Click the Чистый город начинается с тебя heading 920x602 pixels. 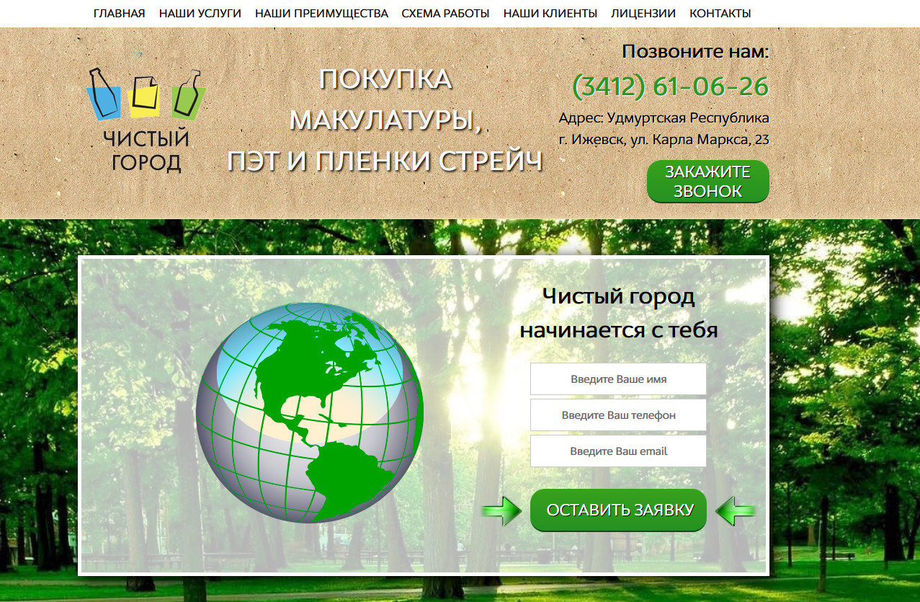(x=619, y=313)
